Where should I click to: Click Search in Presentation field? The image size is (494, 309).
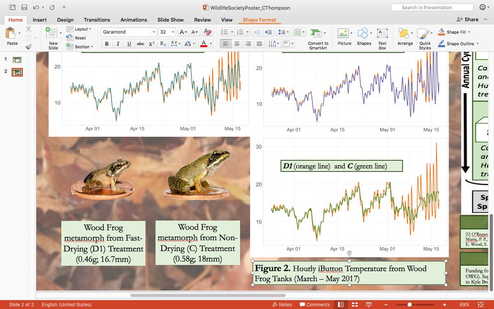pyautogui.click(x=432, y=7)
